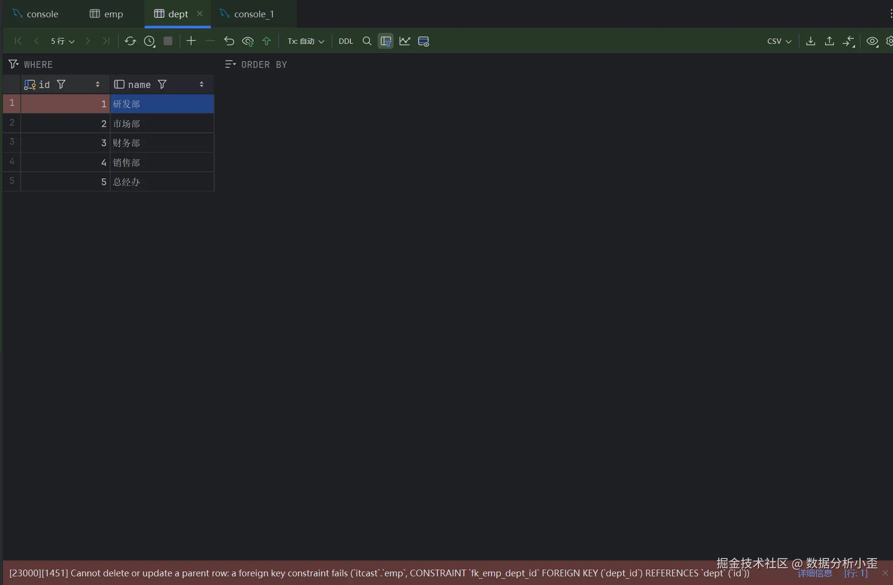Viewport: 893px width, 585px height.
Task: Select the 研发部 cell
Action: (162, 104)
